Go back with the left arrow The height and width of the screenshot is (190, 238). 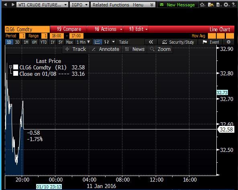pyautogui.click(x=6, y=5)
